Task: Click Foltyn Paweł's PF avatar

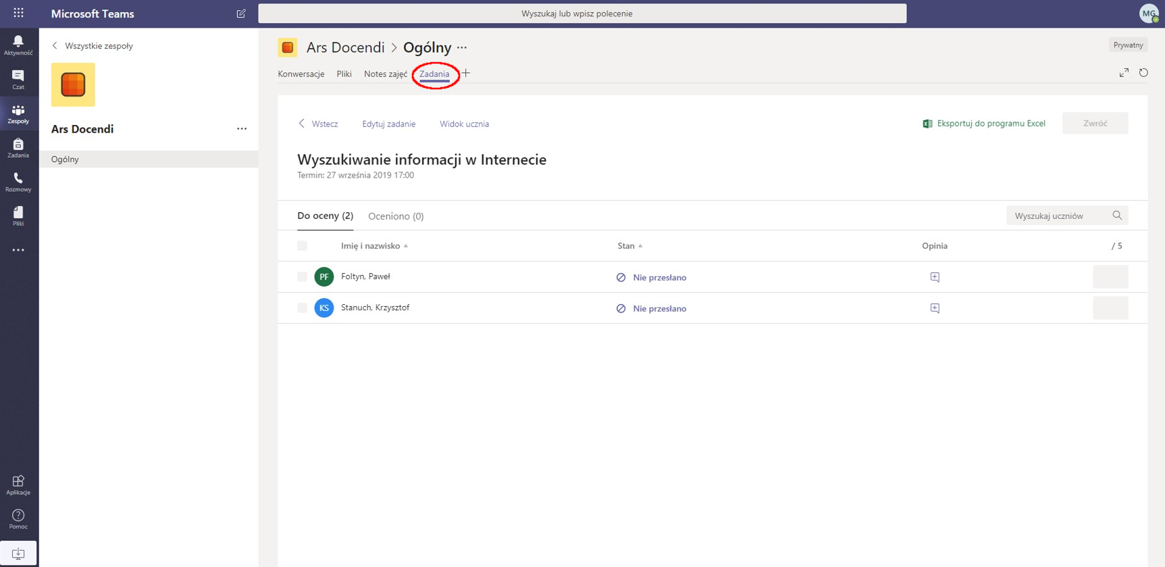Action: pos(324,276)
